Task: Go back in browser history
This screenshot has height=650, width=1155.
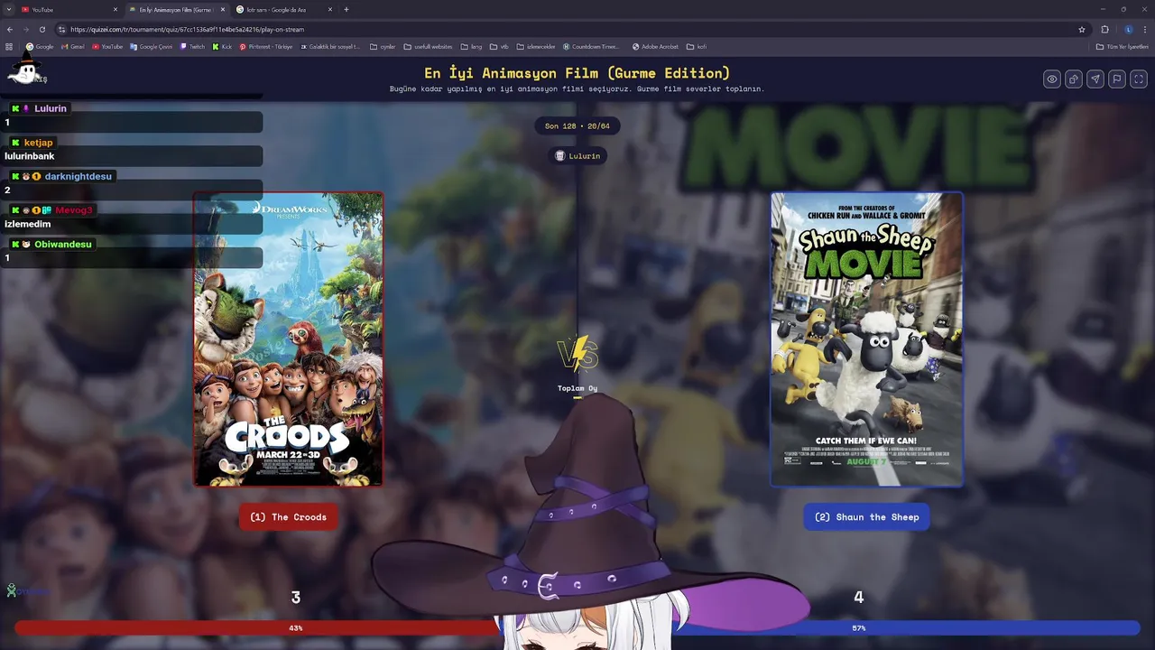Action: (x=10, y=29)
